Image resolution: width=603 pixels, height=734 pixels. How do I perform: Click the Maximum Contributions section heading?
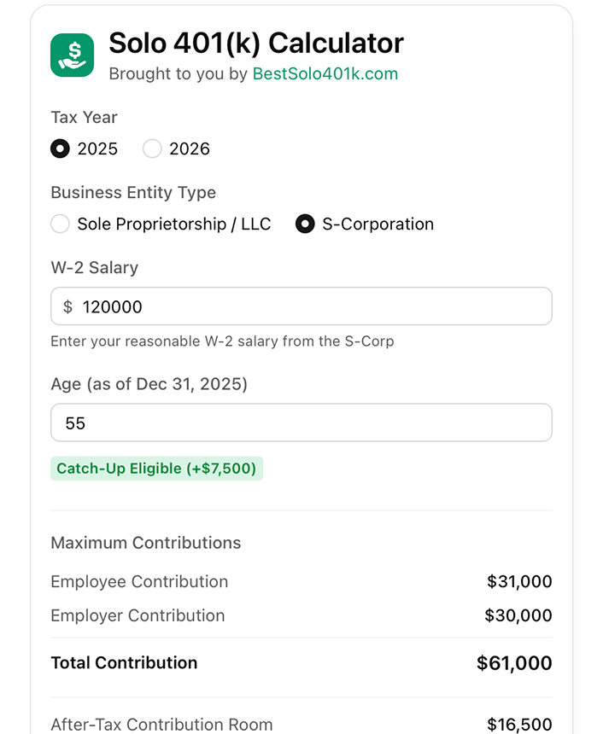tap(145, 543)
